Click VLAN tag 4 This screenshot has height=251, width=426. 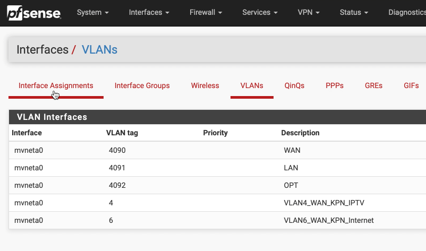click(x=111, y=203)
